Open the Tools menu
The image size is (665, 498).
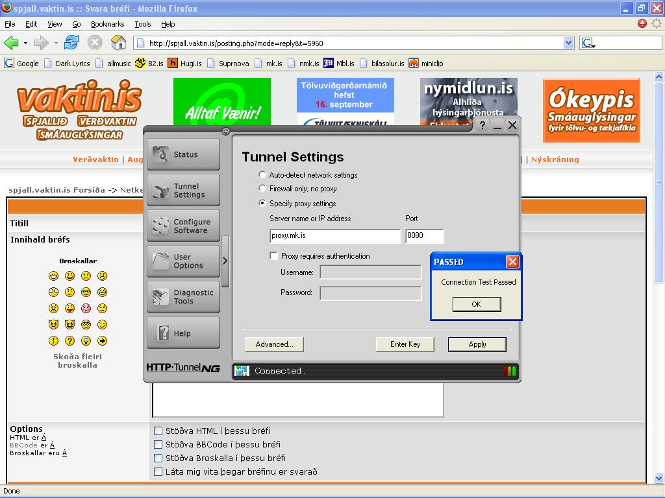pyautogui.click(x=142, y=24)
